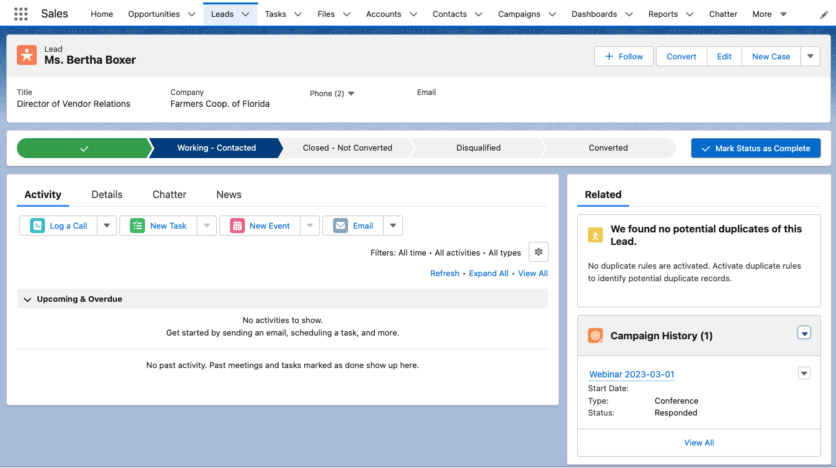
Task: Click the red New Event icon
Action: coord(237,226)
